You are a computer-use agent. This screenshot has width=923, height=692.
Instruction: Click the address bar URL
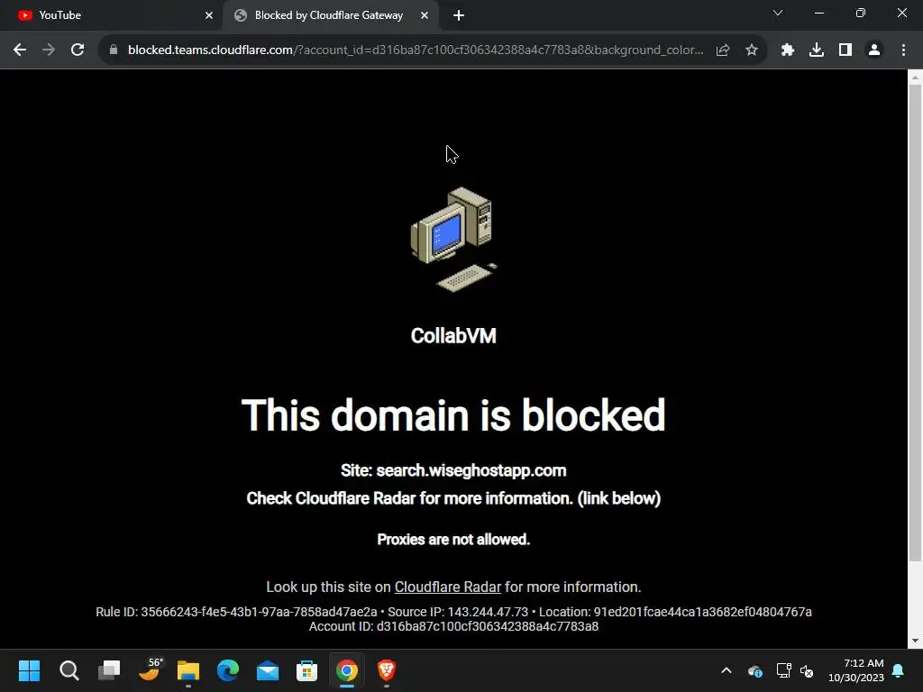(x=415, y=50)
